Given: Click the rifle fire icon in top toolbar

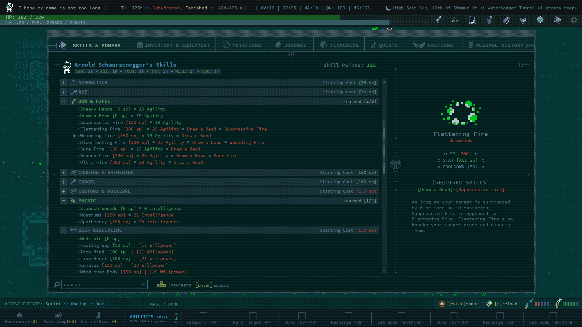Looking at the screenshot, I should pyautogui.click(x=439, y=20).
